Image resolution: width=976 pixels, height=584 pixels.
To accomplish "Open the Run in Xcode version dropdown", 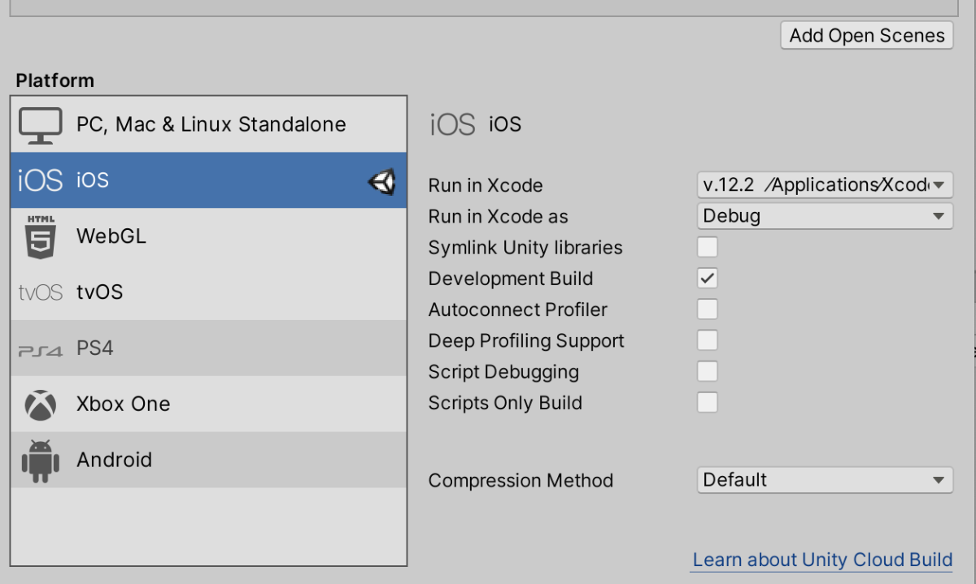I will point(825,185).
